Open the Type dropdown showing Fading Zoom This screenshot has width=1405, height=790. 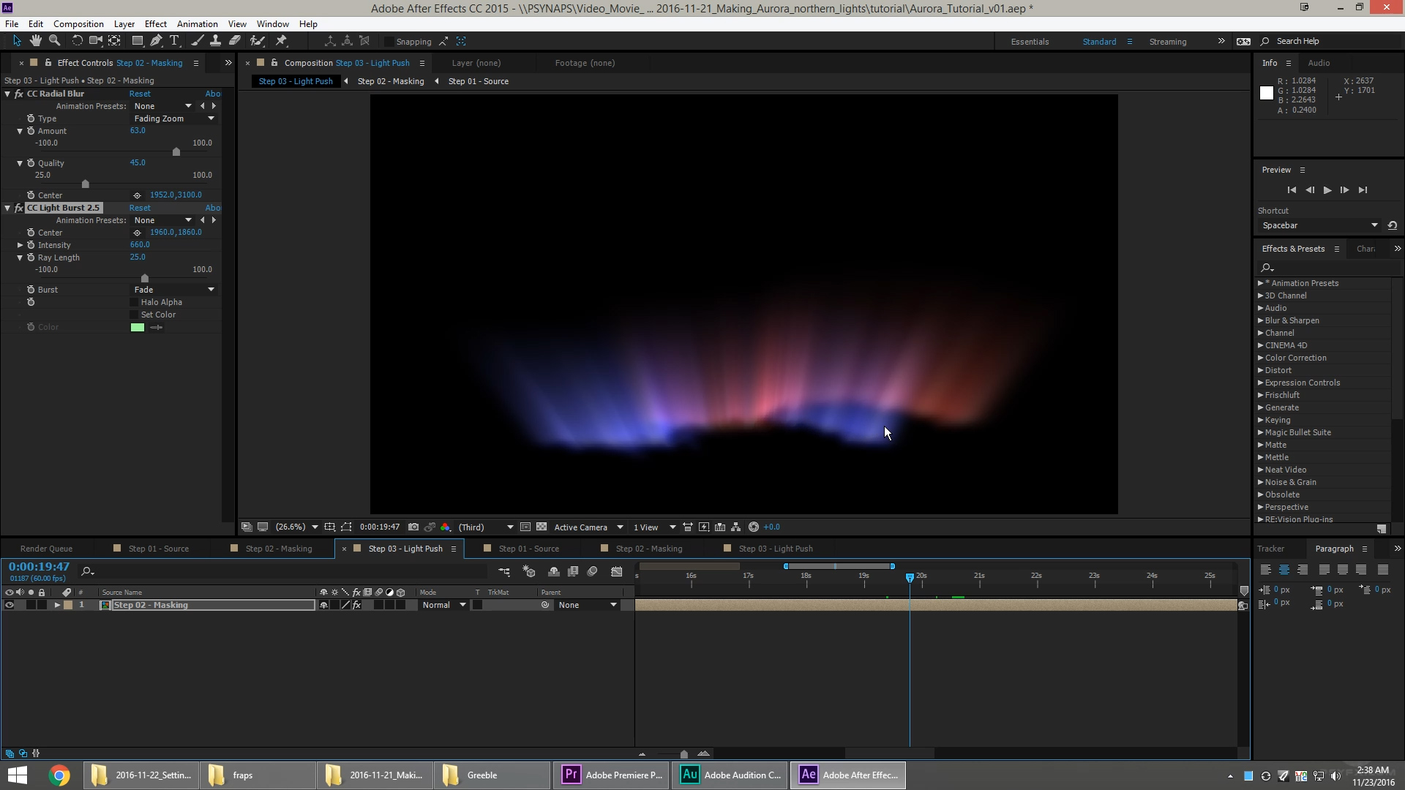[174, 118]
